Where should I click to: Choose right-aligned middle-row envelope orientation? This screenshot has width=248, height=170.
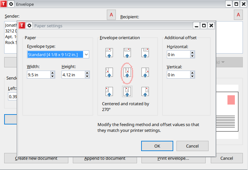(x=145, y=72)
